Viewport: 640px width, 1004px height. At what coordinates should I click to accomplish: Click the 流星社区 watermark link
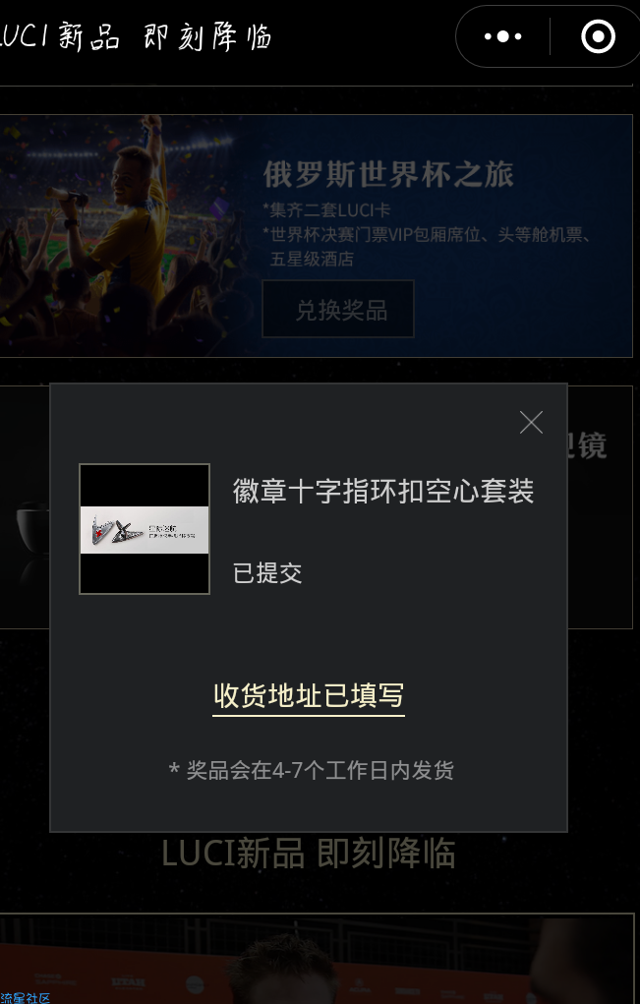[x=26, y=997]
